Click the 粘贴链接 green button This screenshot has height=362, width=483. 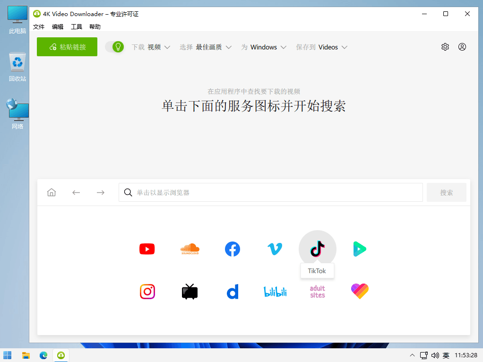[x=67, y=47]
